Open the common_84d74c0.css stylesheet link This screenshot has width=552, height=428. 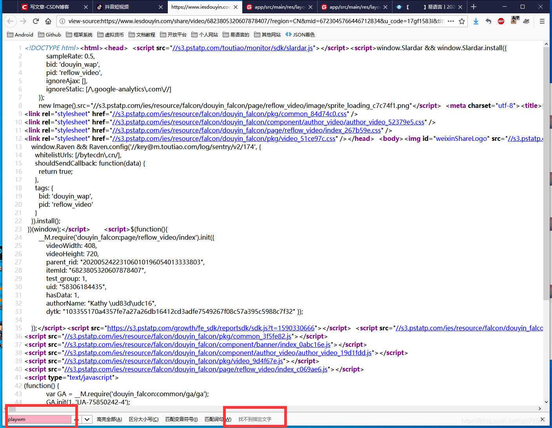tap(229, 114)
